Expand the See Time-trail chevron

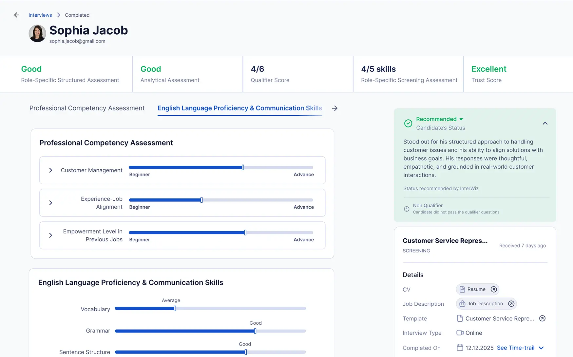click(x=541, y=348)
